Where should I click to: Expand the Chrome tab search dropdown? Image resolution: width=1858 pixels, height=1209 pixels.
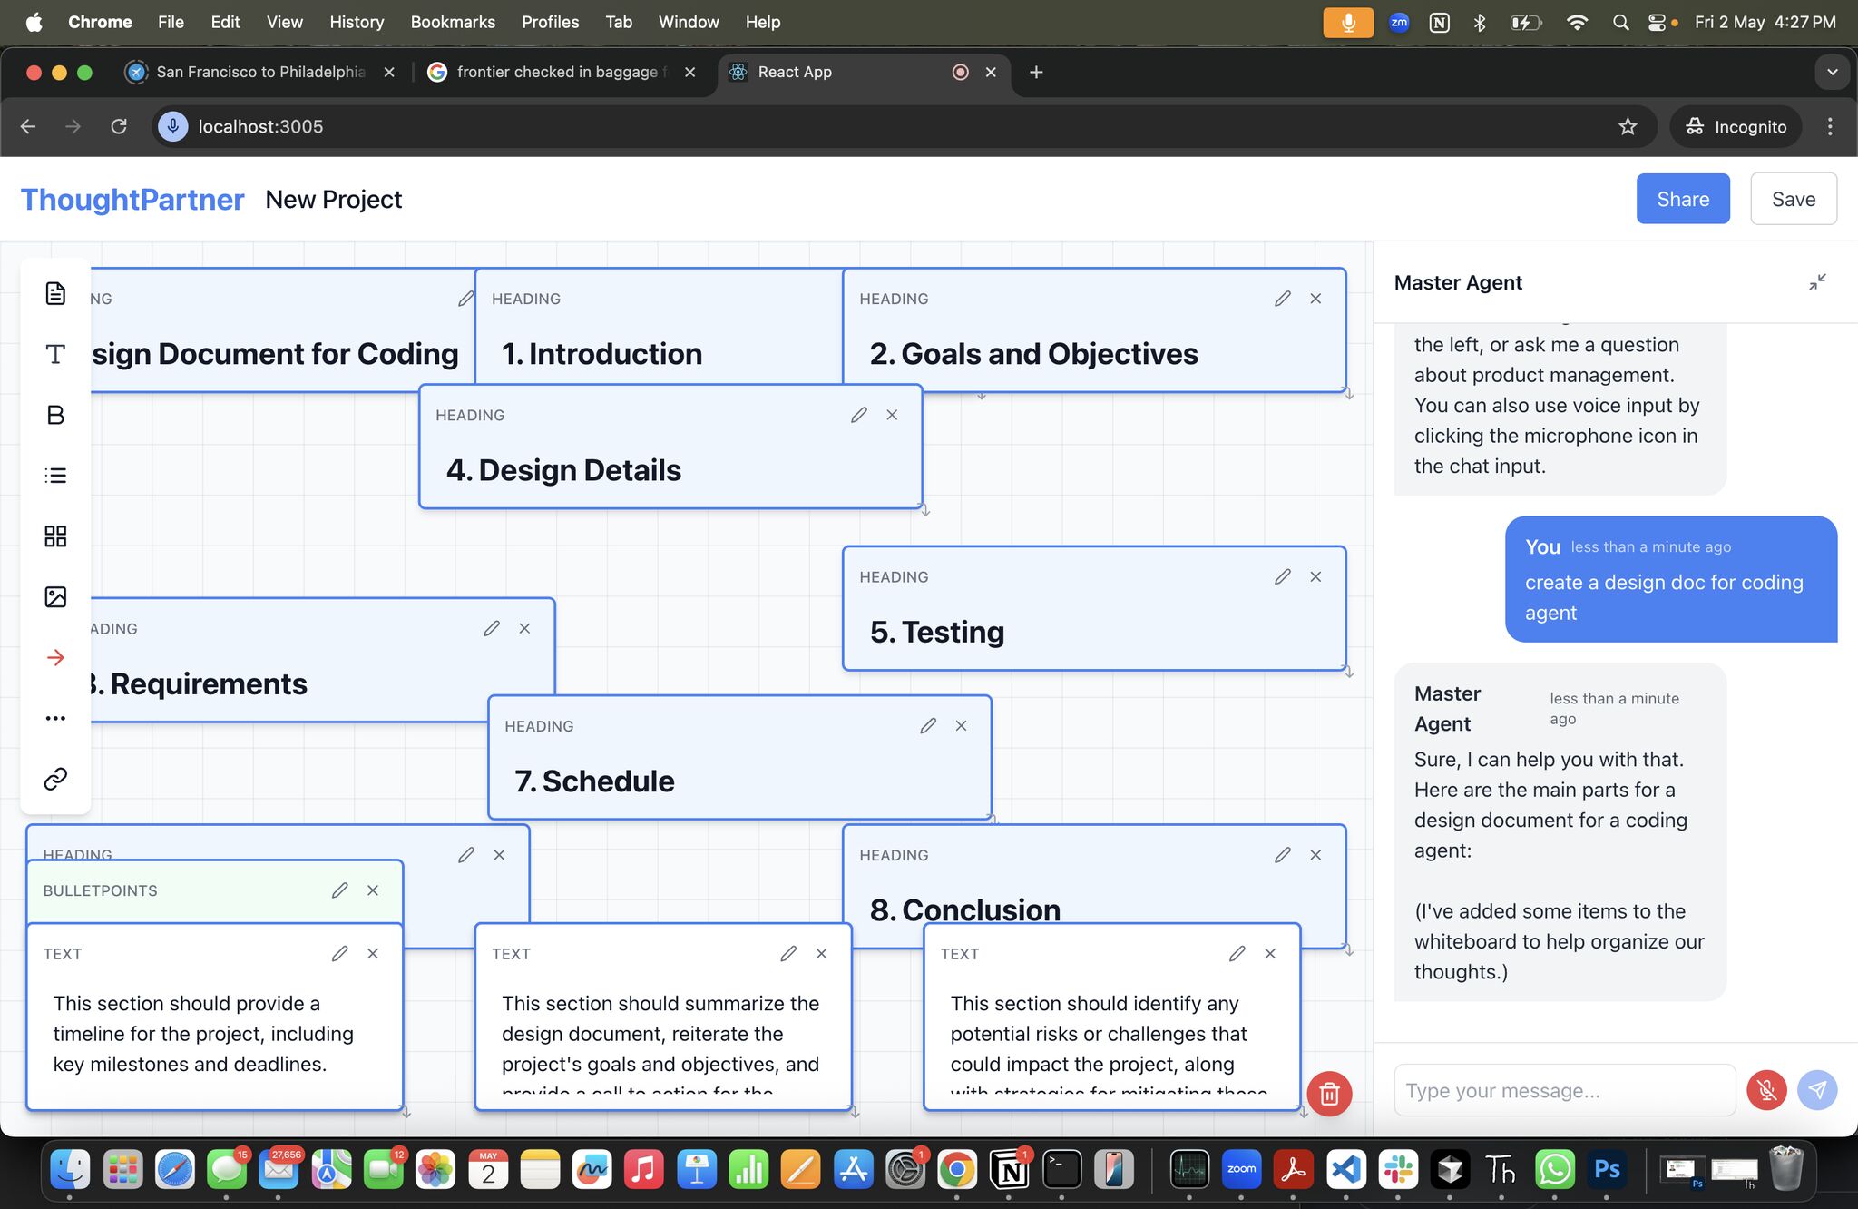coord(1832,72)
